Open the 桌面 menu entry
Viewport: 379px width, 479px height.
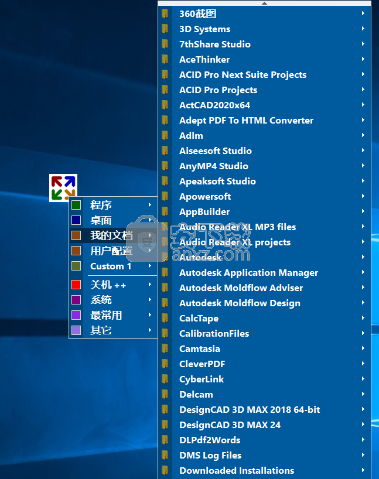click(x=114, y=220)
